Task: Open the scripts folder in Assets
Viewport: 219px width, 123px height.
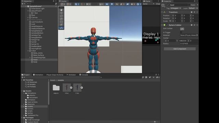Action: (x=30, y=111)
